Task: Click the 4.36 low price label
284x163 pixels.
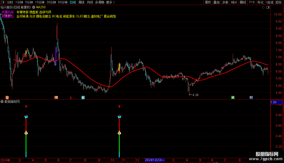Action: pyautogui.click(x=196, y=95)
